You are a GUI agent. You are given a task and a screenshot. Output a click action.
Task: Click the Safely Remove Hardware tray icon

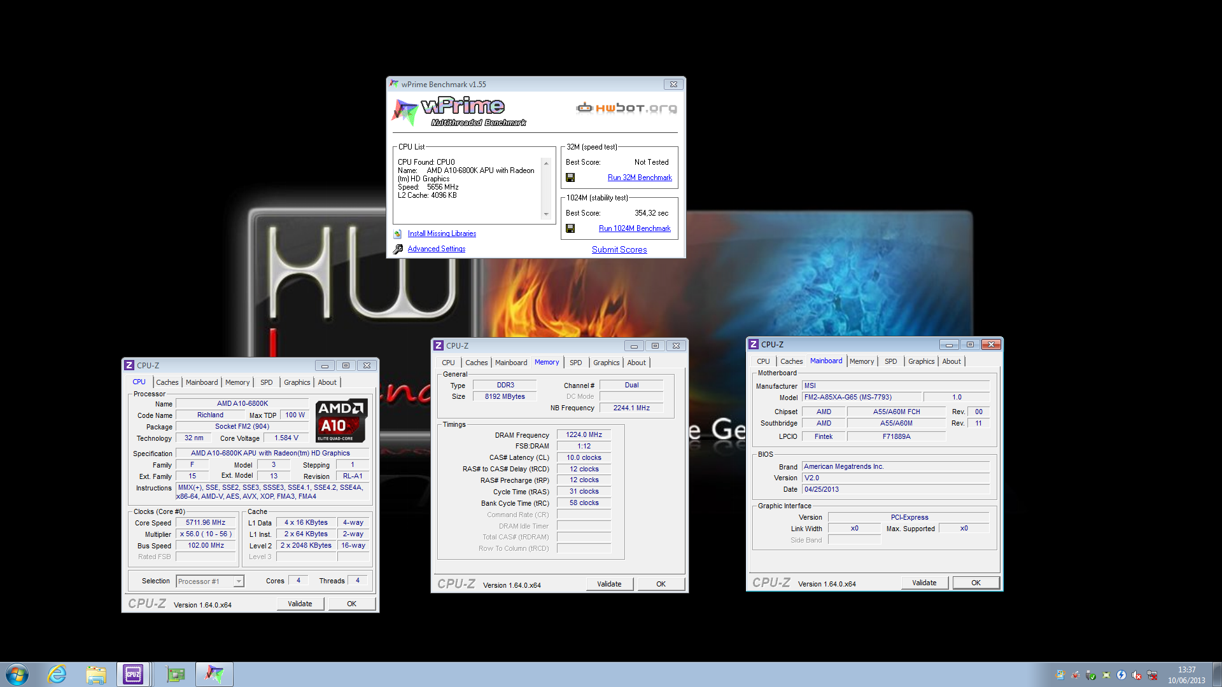1091,675
